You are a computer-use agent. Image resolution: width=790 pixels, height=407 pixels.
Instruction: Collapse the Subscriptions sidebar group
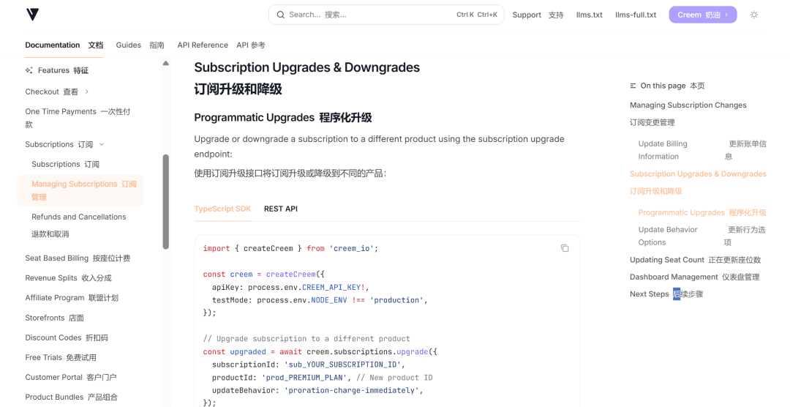(102, 144)
